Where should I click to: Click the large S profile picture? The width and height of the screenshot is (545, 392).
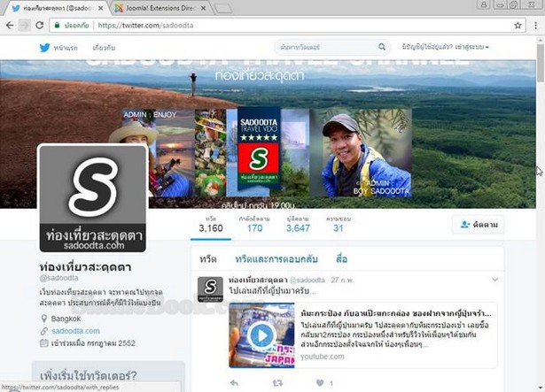(93, 198)
